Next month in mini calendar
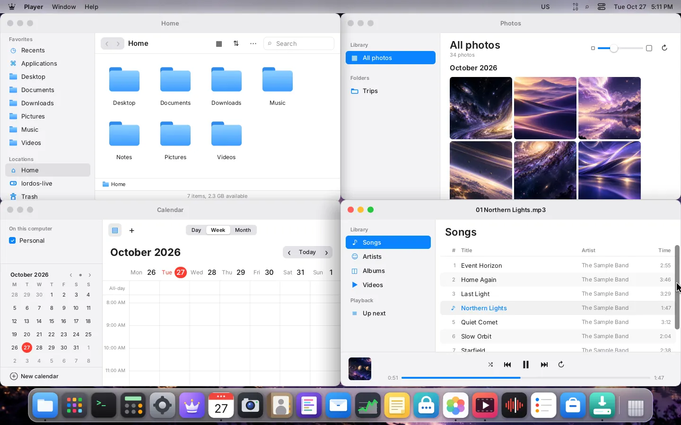The height and width of the screenshot is (425, 681). point(90,275)
